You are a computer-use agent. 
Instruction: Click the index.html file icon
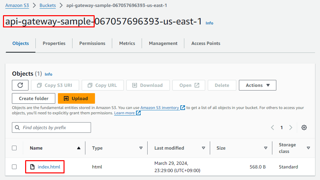coord(32,167)
